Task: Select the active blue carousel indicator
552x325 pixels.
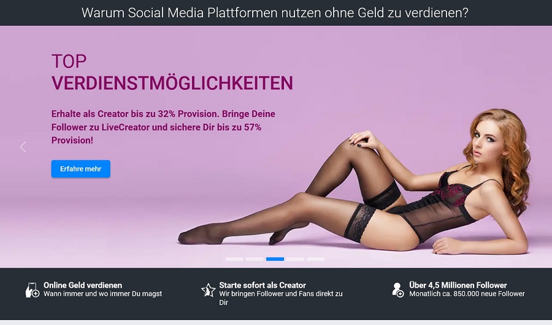Action: coord(275,259)
